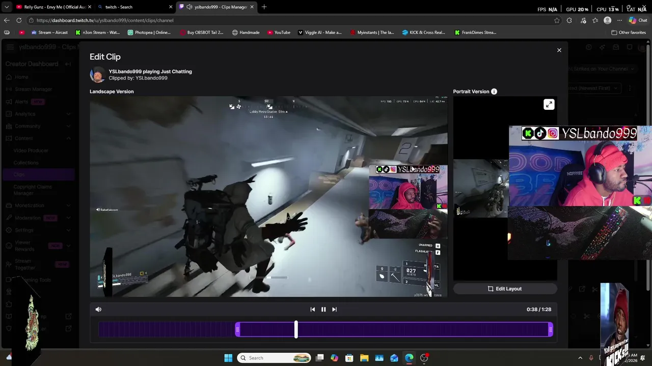Viewport: 652px width, 366px height.
Task: Open the Photos app from taskbar
Action: pyautogui.click(x=379, y=358)
